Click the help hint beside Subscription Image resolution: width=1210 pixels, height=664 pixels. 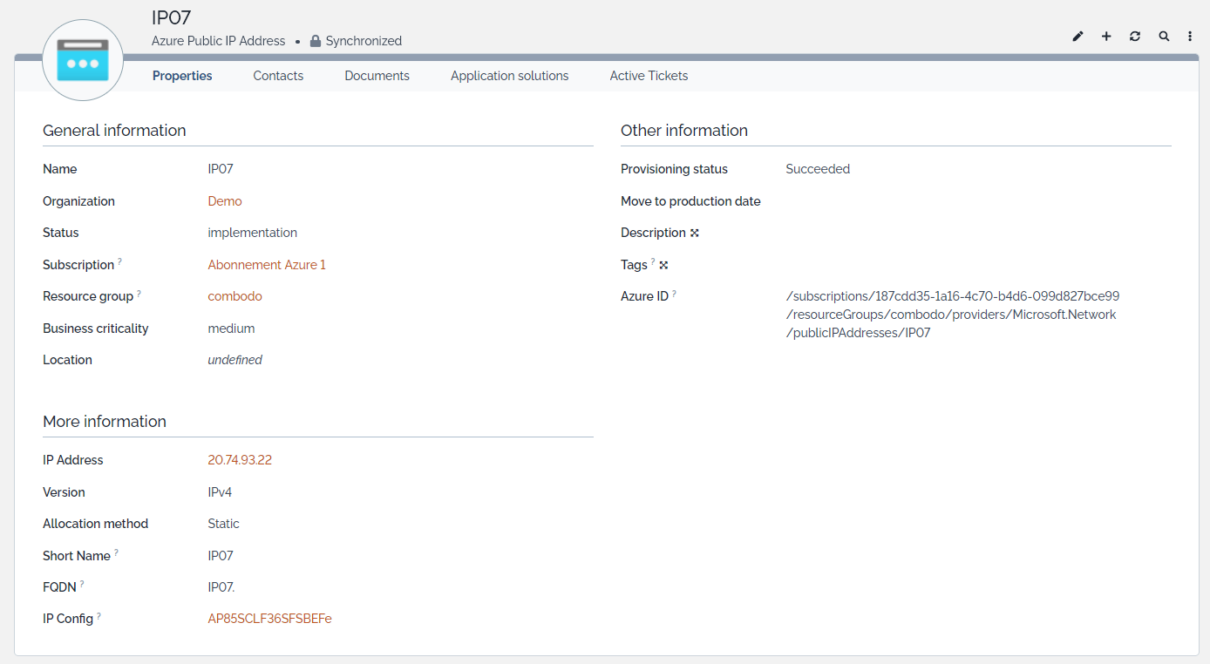[x=120, y=262]
